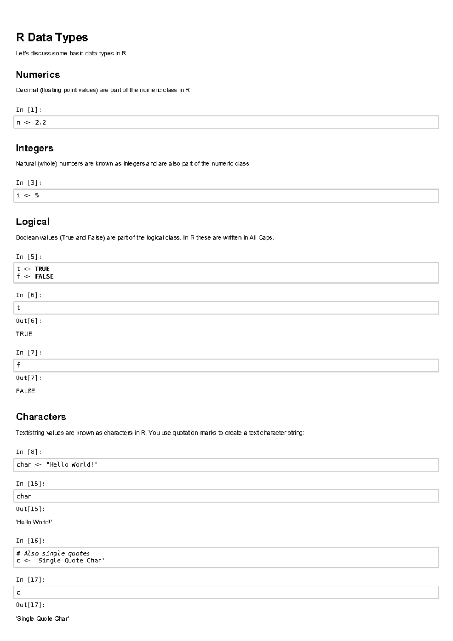This screenshot has width=453, height=641.
Task: Click the In [17] cell containing c
Action: click(x=226, y=592)
